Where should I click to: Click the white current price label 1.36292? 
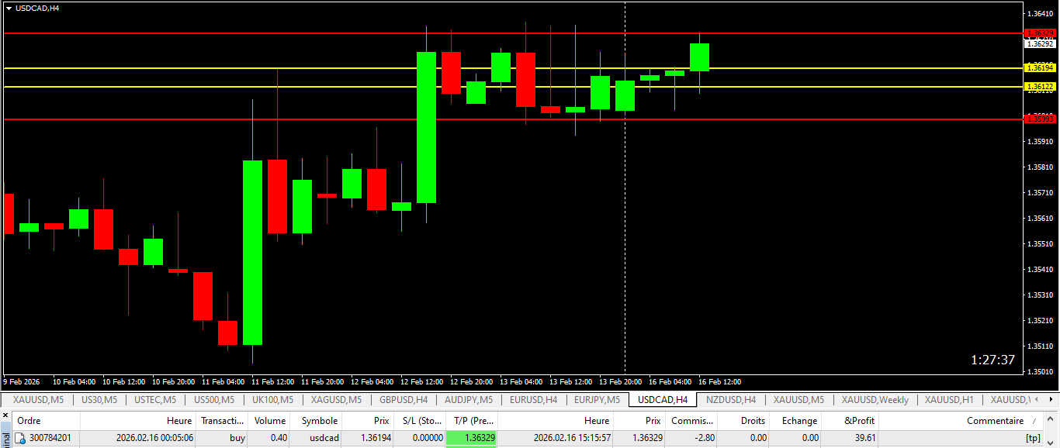coord(1040,44)
